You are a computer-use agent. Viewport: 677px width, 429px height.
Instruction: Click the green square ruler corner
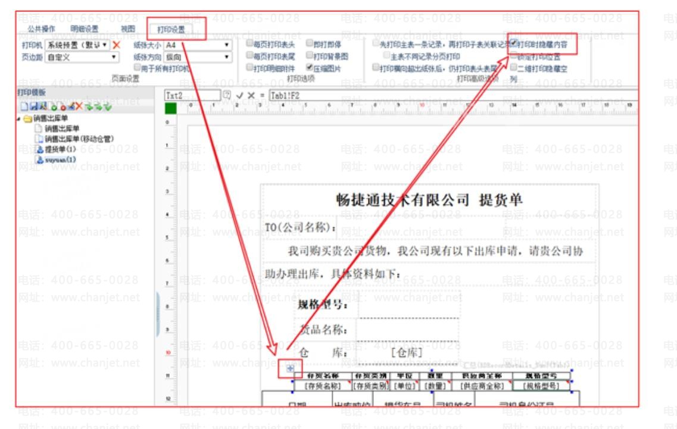pyautogui.click(x=170, y=108)
